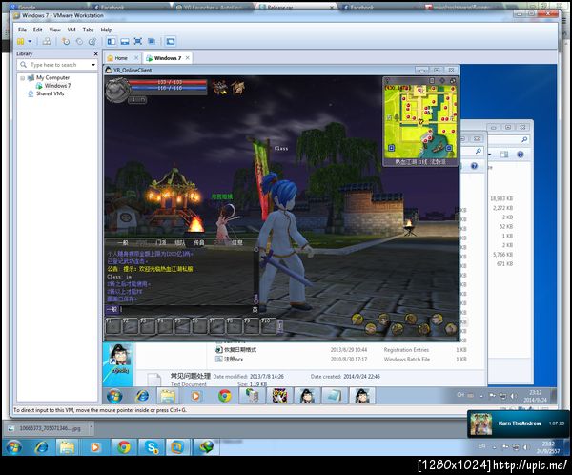Close the Home tab
The width and height of the screenshot is (572, 475).
[136, 57]
